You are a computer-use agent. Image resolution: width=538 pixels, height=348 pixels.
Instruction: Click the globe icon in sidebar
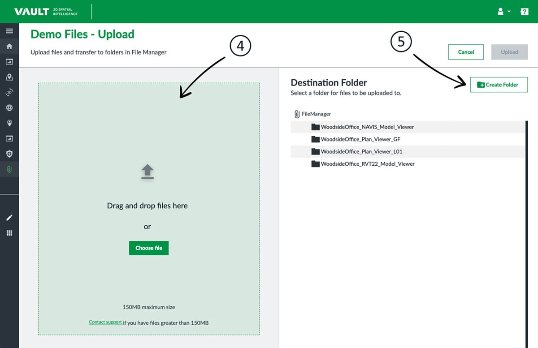pos(9,108)
